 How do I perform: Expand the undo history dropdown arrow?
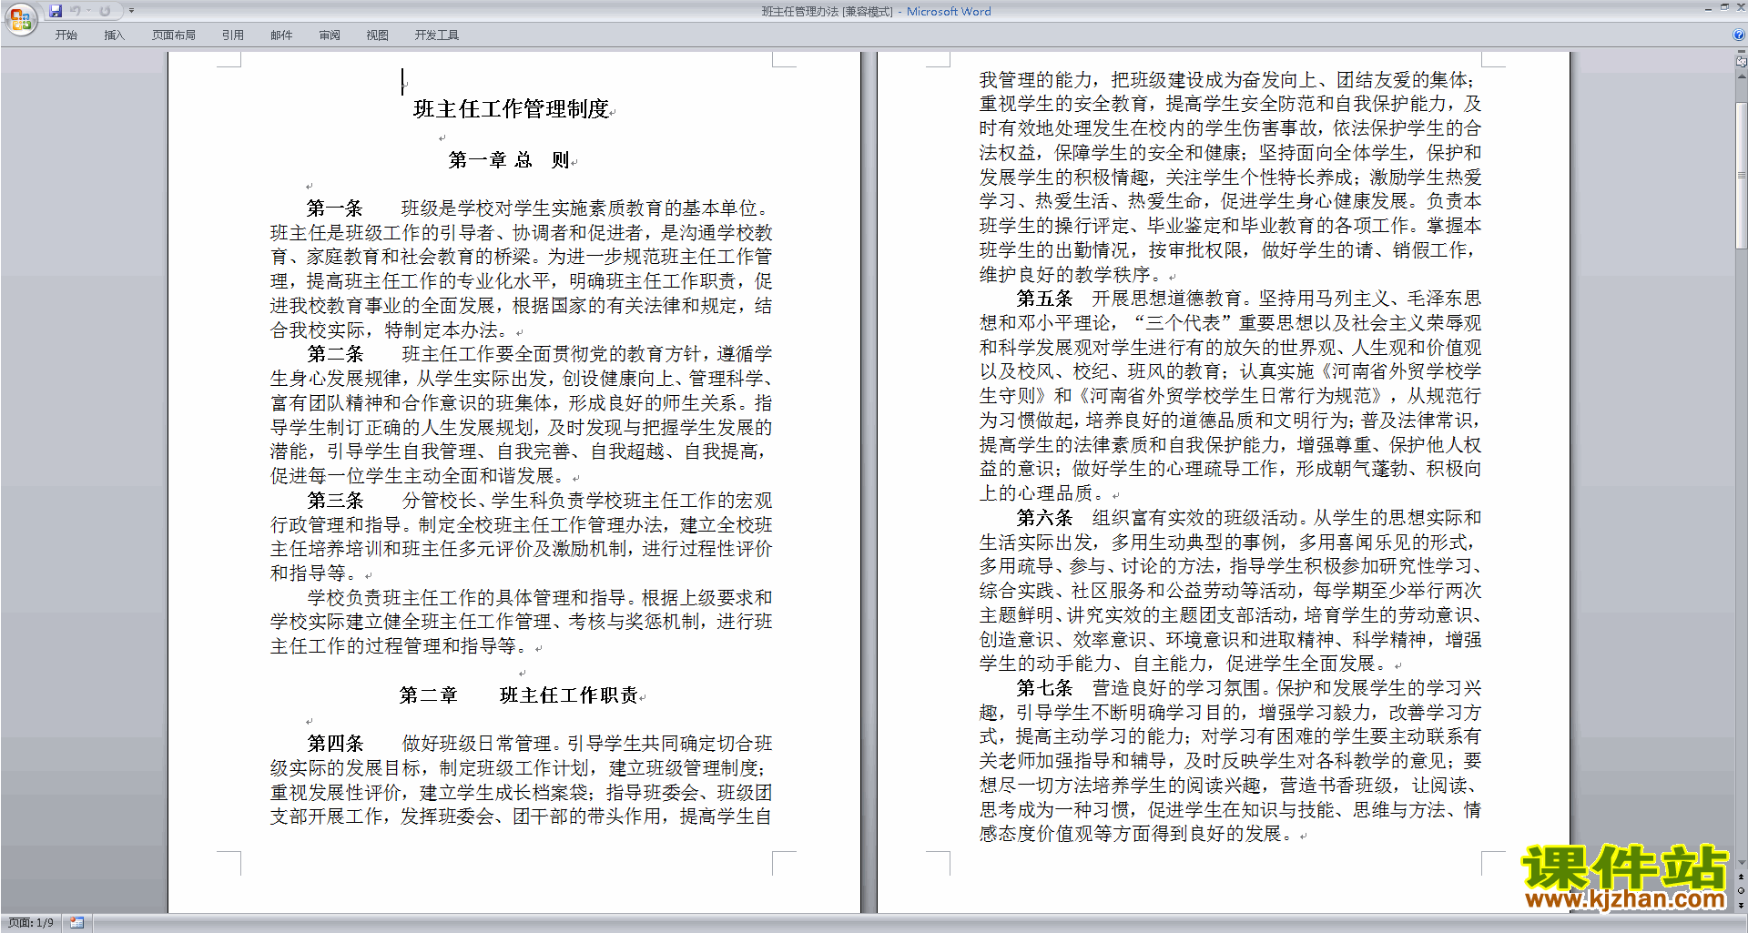coord(88,11)
